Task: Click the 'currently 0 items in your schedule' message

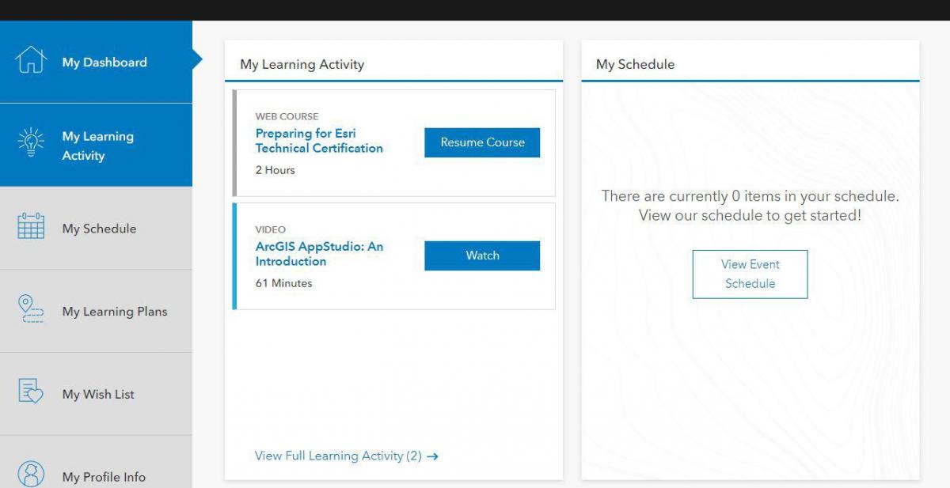Action: pos(750,206)
